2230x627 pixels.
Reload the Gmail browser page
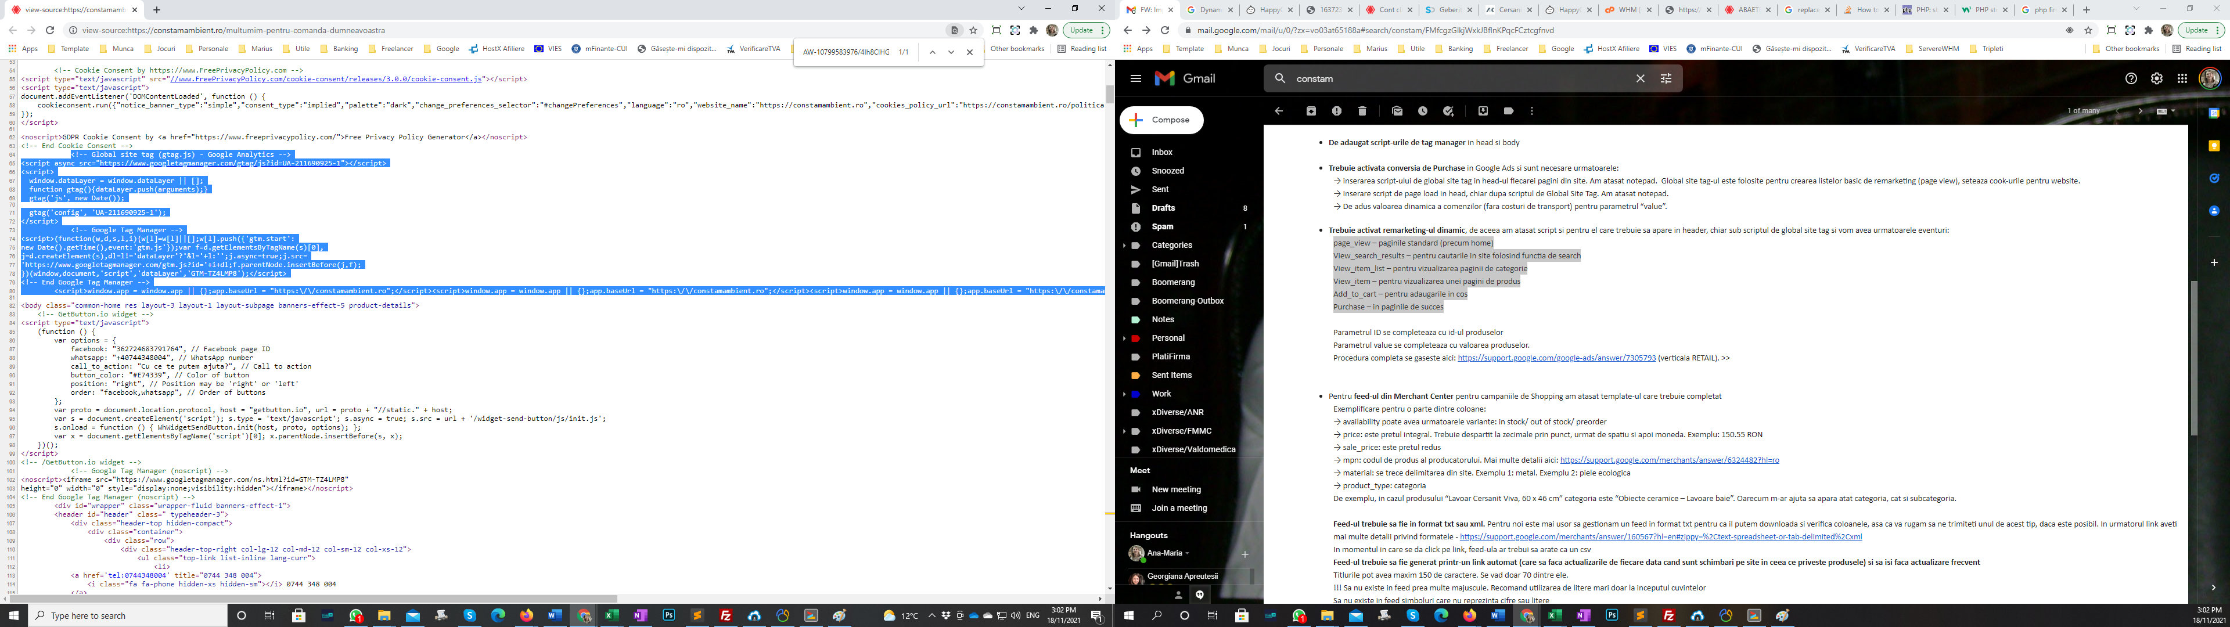[1165, 30]
